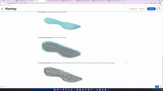163x91 pixels.
Task: Switch to the Psychopharmacology Institute tab
Action: click(84, 1)
